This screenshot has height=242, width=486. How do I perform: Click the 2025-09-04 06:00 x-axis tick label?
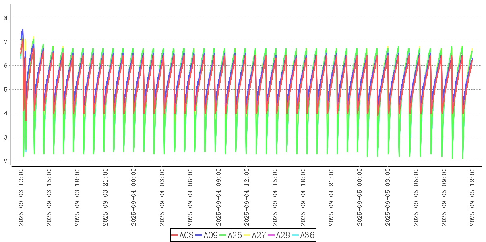[x=190, y=197]
